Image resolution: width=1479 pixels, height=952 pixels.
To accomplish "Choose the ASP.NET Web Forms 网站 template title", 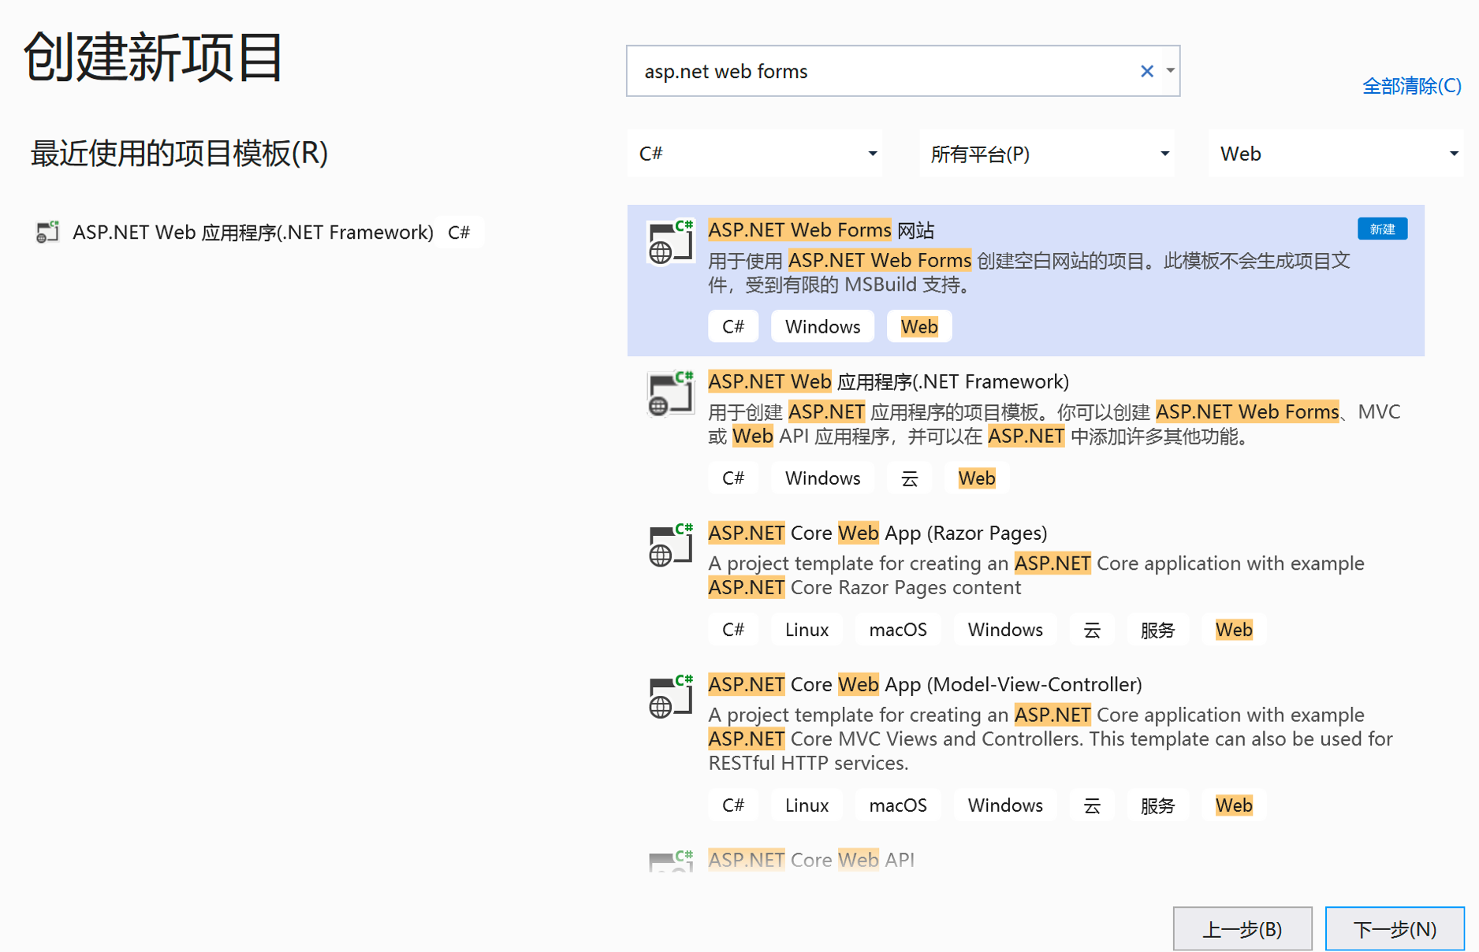I will click(x=821, y=230).
